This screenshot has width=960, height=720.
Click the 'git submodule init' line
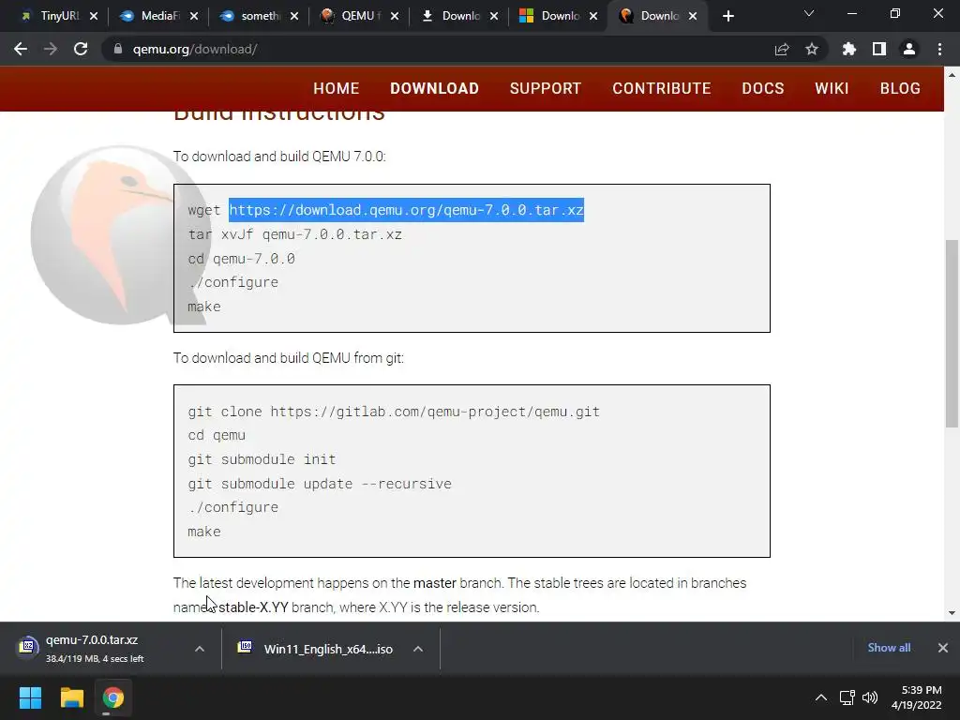coord(262,459)
